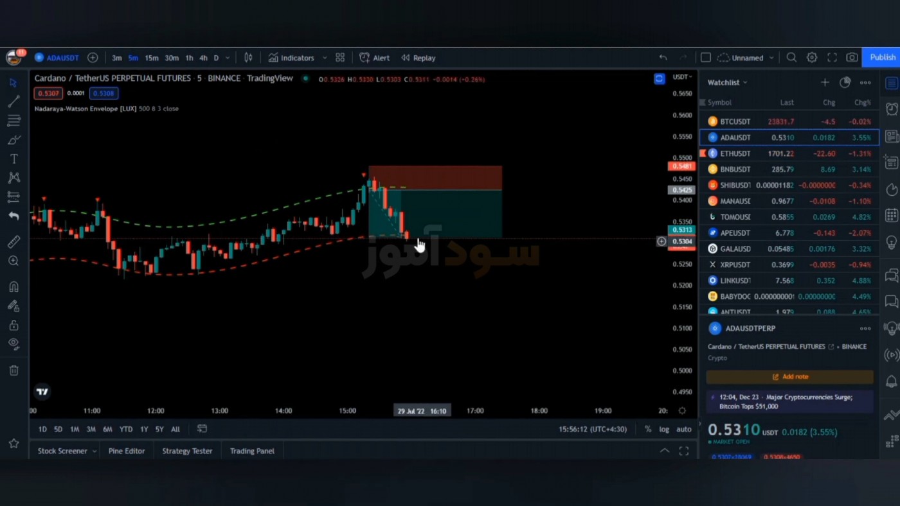The width and height of the screenshot is (900, 506).
Task: Select the ruler measure tool
Action: click(x=14, y=241)
